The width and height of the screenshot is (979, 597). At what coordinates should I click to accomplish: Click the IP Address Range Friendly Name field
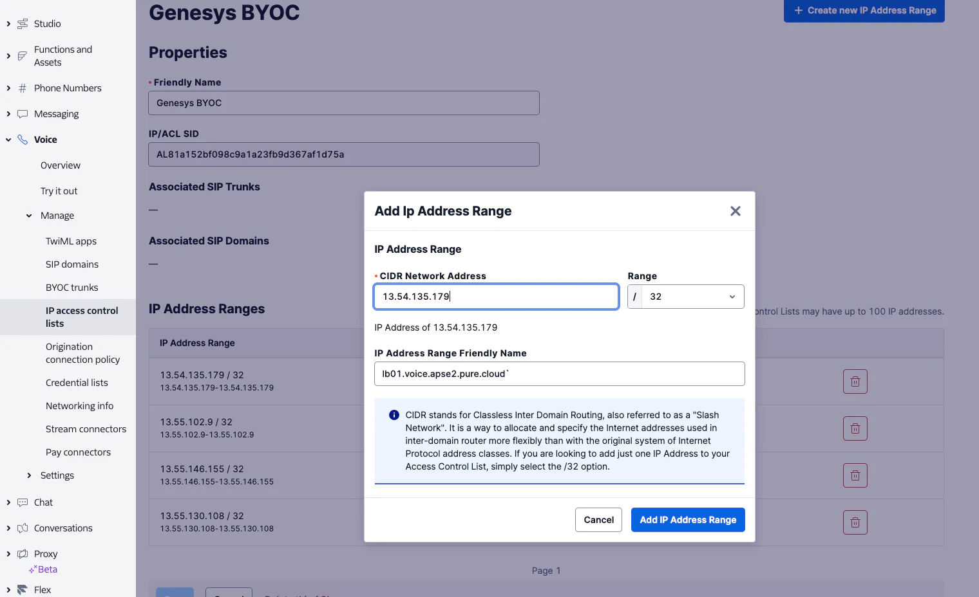pos(559,374)
